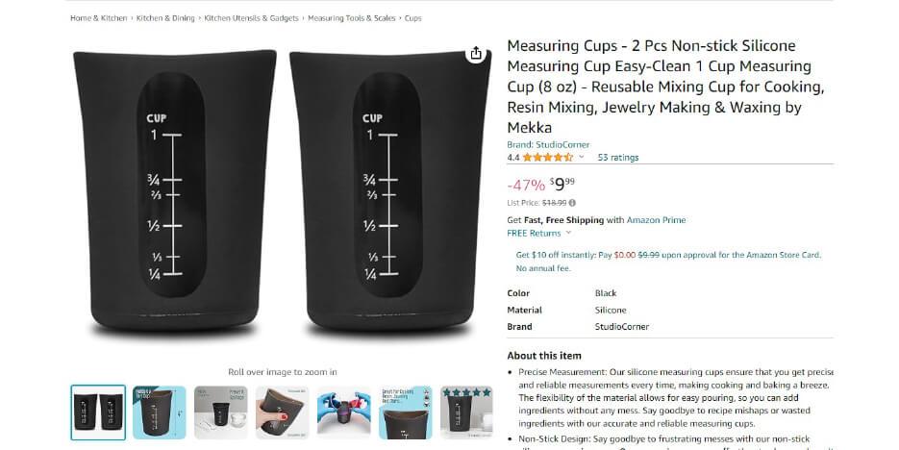Open the Amazon Prime link
899x450 pixels.
click(x=656, y=220)
